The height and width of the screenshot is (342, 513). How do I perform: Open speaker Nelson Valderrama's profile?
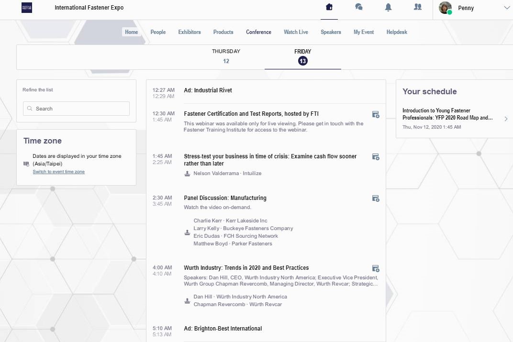[216, 173]
